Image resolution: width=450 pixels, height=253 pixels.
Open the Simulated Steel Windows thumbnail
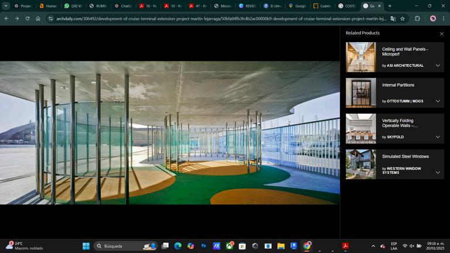click(361, 165)
